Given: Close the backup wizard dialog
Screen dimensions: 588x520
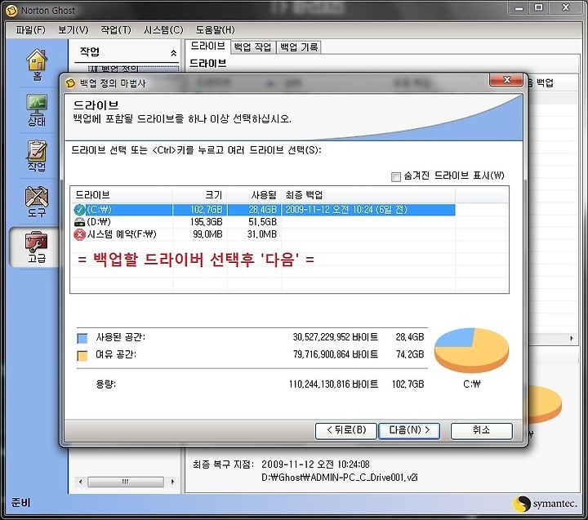Looking at the screenshot, I should point(506,79).
